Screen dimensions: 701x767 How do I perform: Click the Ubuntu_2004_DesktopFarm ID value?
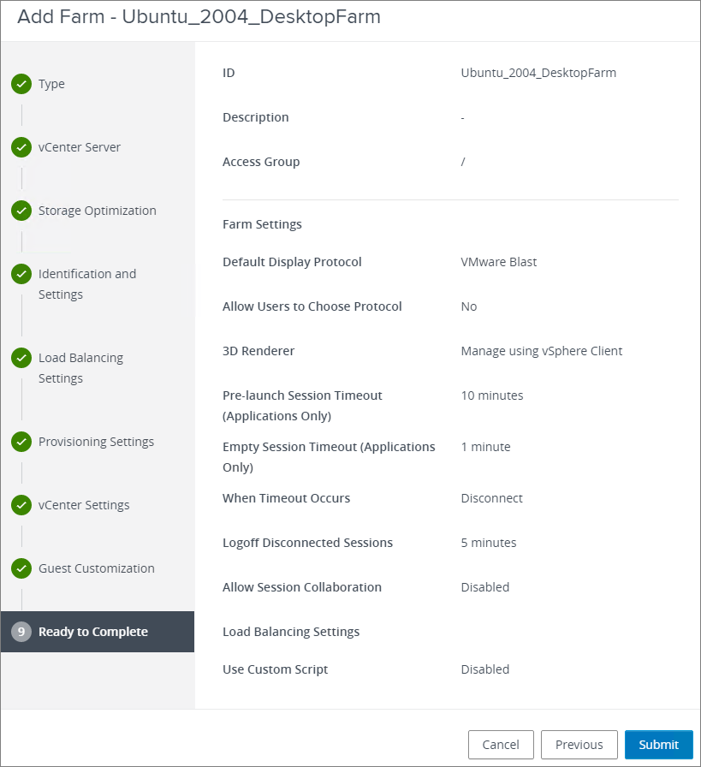(538, 73)
